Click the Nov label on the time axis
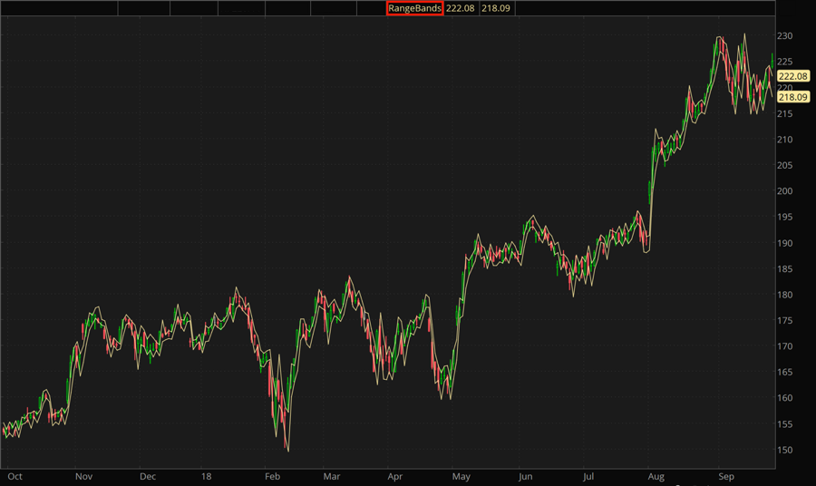 83,475
